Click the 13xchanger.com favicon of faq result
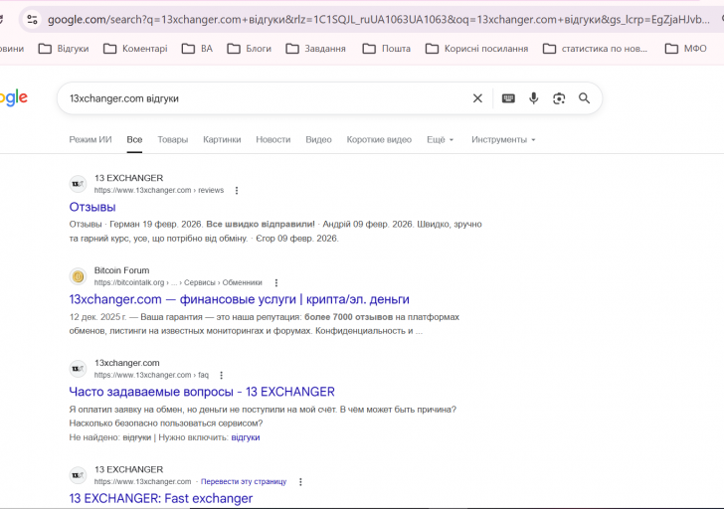724x509 pixels. point(78,369)
